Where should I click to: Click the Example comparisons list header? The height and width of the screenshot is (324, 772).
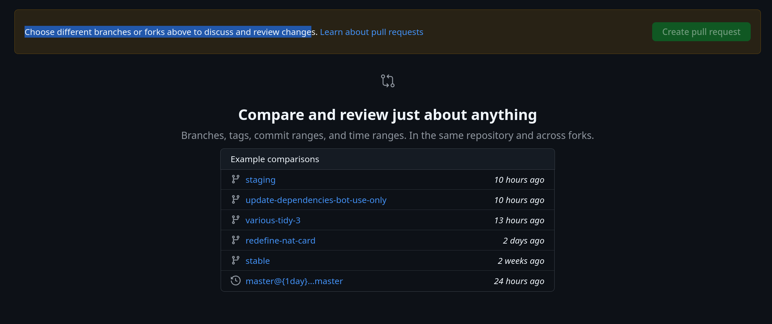tap(275, 159)
